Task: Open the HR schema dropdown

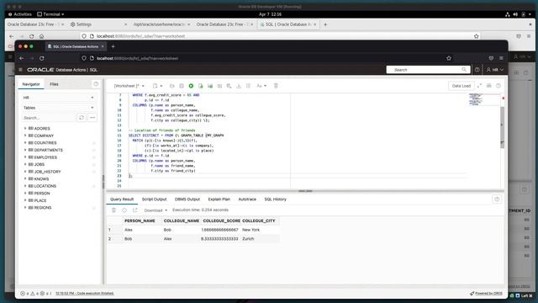Action: [58, 98]
